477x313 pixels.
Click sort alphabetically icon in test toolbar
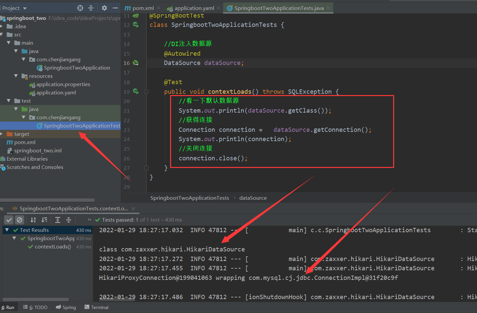click(x=33, y=220)
